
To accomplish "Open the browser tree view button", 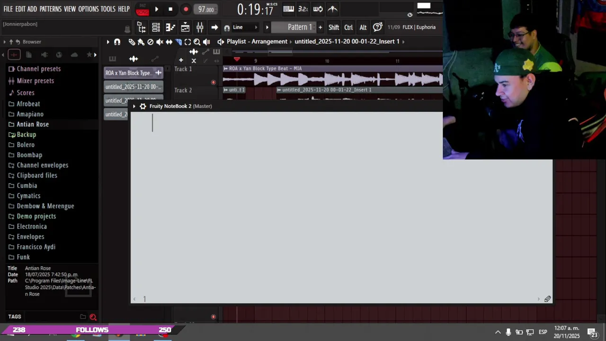I will click(x=141, y=27).
